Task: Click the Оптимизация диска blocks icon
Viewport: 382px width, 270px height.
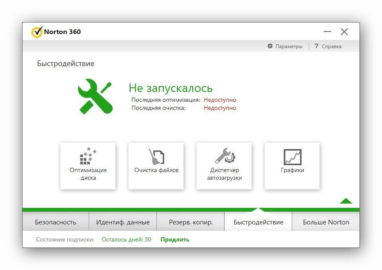Action: 88,156
